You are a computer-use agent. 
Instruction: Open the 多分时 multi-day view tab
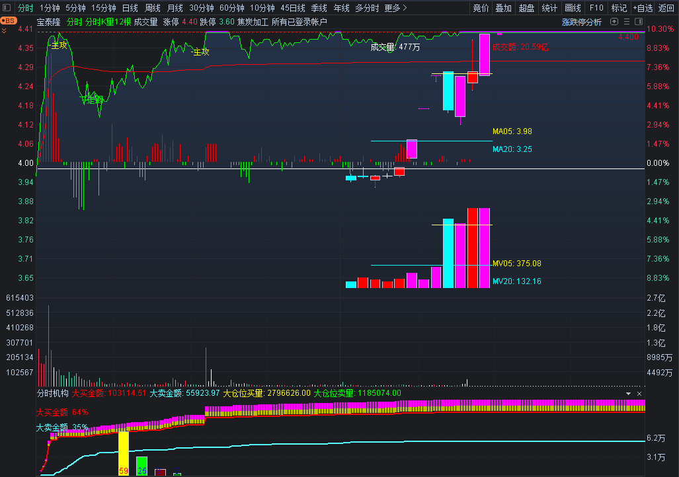click(367, 8)
